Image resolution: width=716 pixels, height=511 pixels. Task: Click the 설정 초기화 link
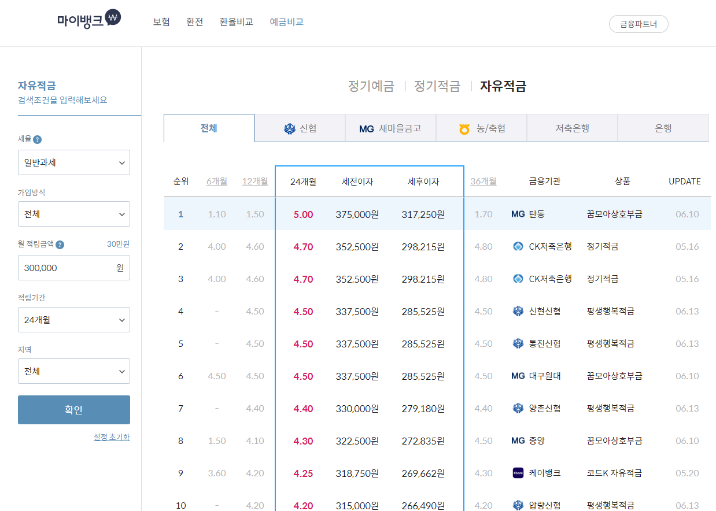(x=112, y=437)
